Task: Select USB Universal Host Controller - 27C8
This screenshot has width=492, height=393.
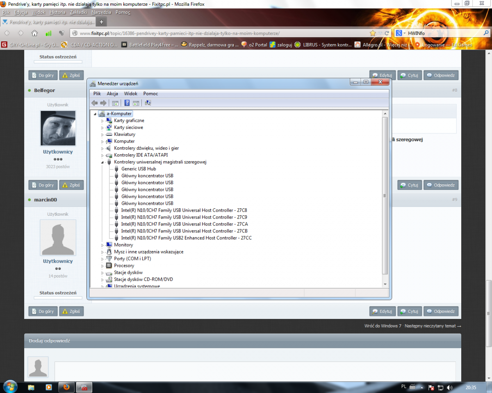Action: pos(184,210)
